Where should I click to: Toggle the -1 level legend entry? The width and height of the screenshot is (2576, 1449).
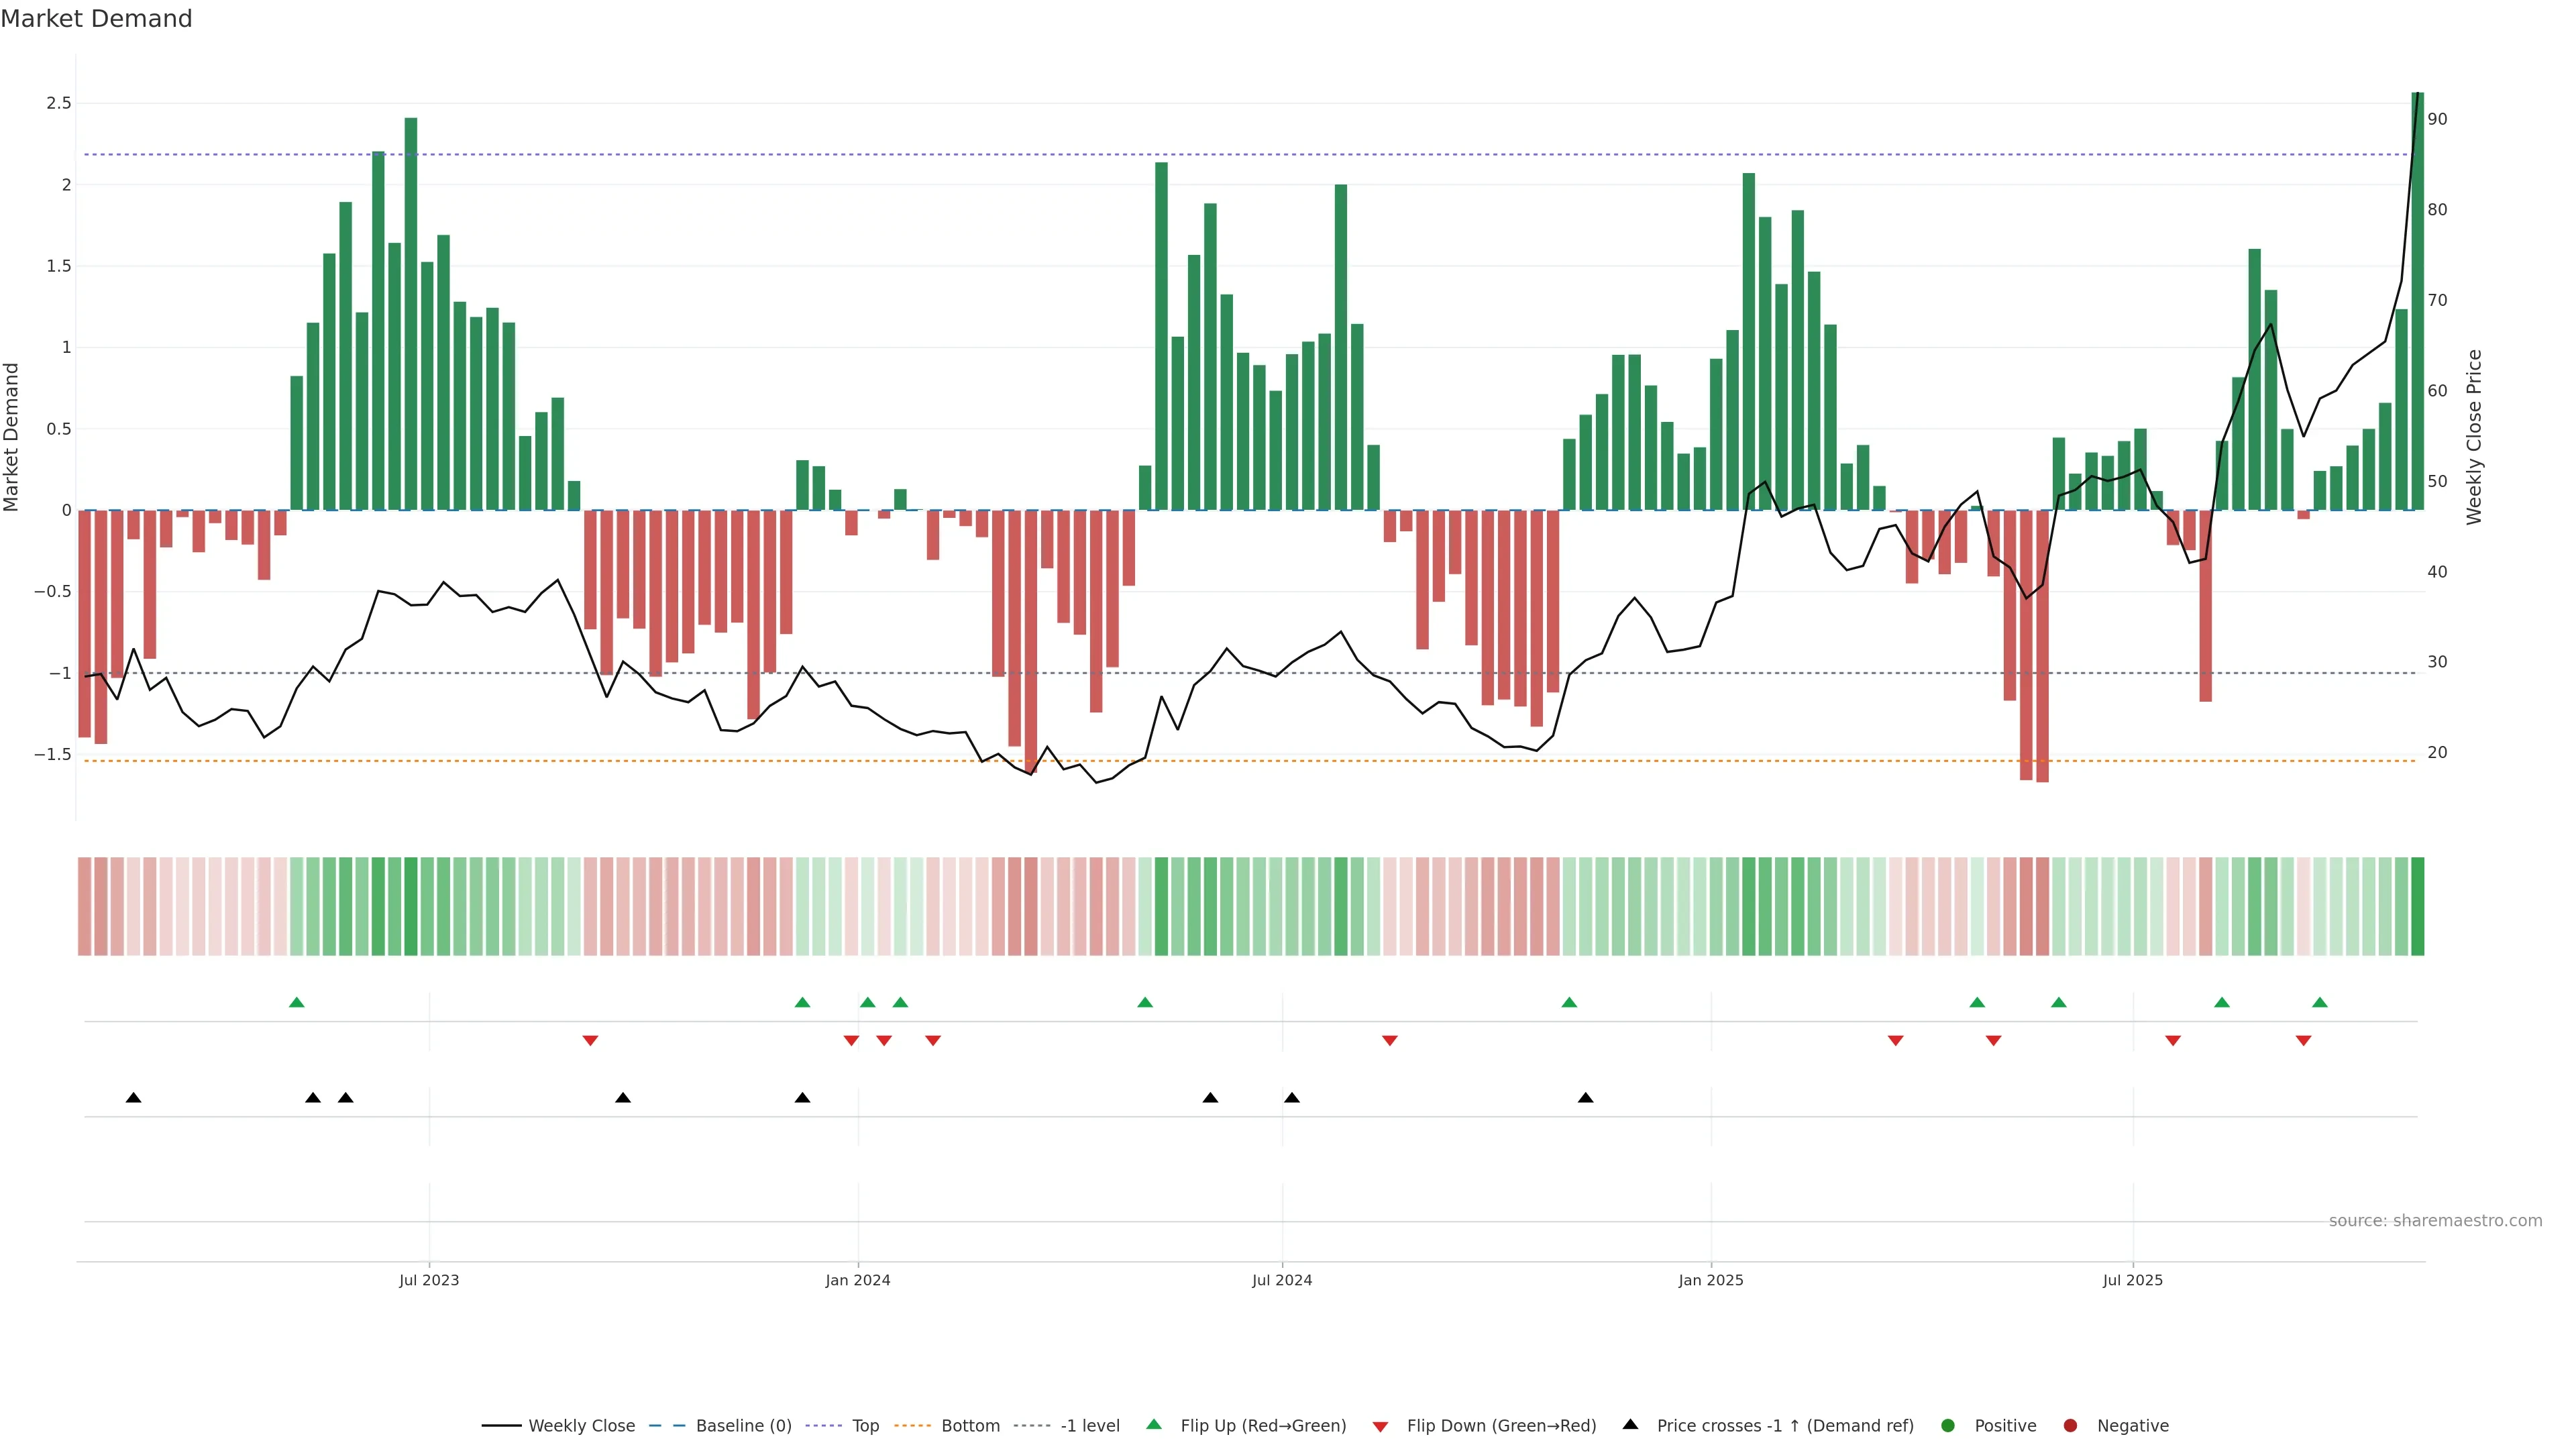point(1089,1426)
